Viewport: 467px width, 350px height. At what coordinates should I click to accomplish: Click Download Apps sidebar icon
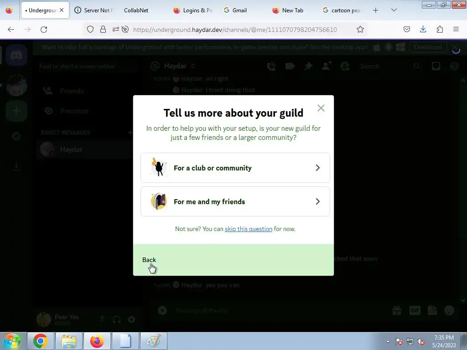click(16, 166)
